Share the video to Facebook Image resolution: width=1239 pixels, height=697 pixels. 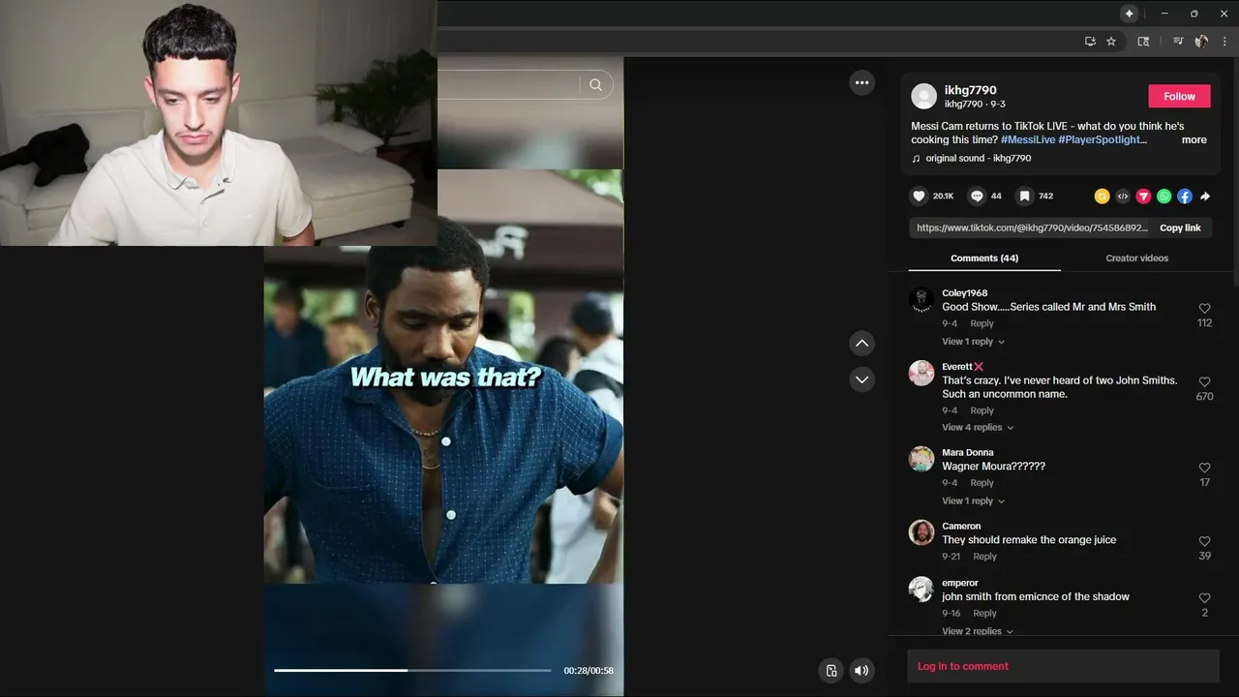tap(1185, 196)
